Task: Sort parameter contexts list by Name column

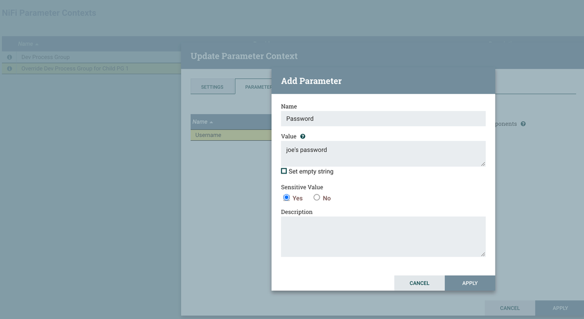Action: click(28, 44)
